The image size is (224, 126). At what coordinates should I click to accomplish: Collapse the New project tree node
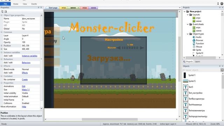tap(184, 12)
